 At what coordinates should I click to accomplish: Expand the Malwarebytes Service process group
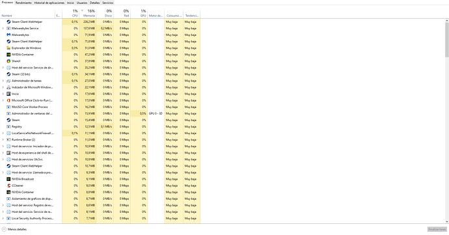coord(3,29)
